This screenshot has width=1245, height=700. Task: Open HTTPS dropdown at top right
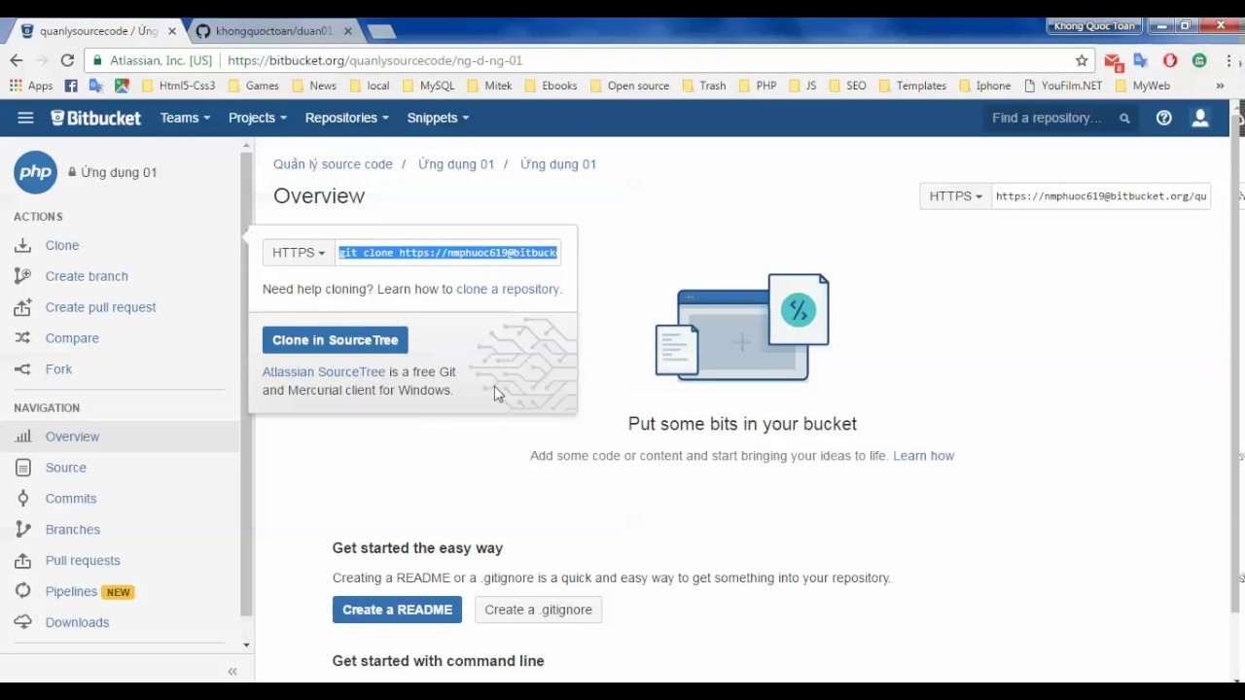(x=955, y=196)
